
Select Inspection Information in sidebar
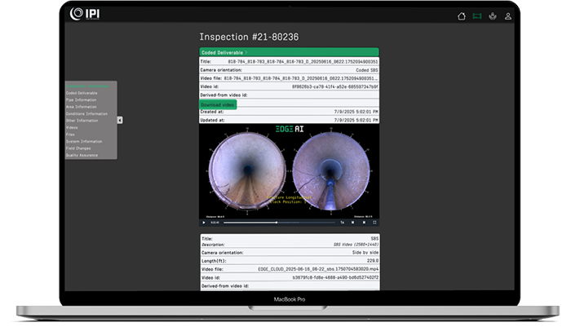click(87, 86)
